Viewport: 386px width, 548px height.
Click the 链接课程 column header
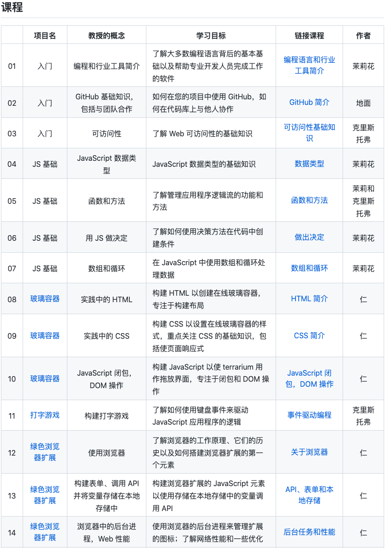[309, 36]
